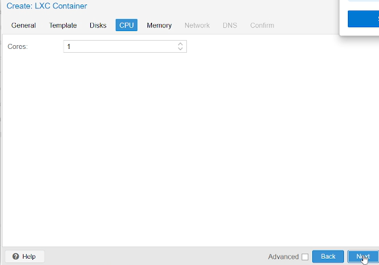Open the Memory tab
The image size is (379, 265).
159,25
